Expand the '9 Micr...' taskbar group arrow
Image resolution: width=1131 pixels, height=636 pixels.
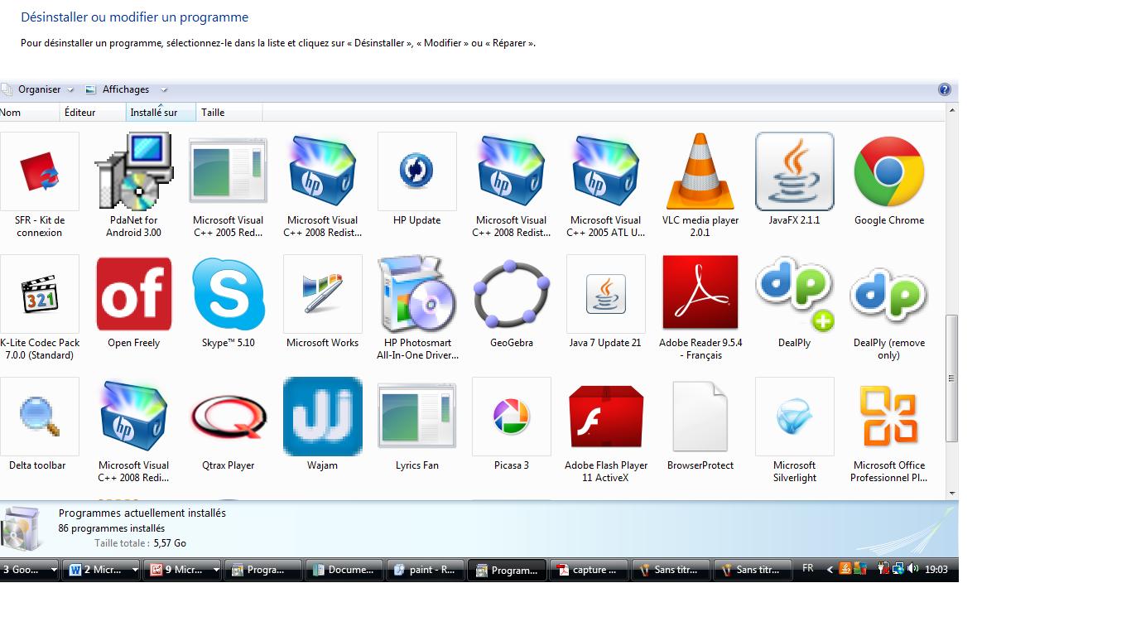[216, 570]
